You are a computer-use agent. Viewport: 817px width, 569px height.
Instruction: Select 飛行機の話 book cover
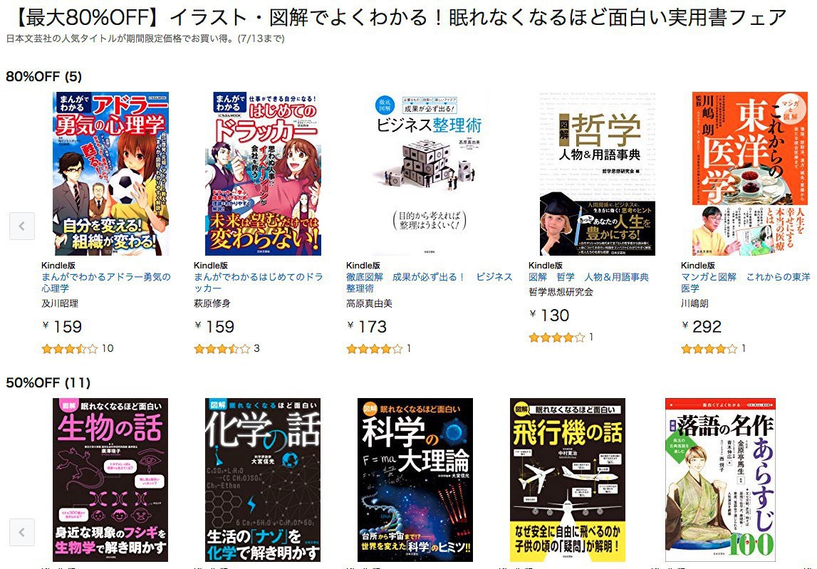[x=568, y=480]
